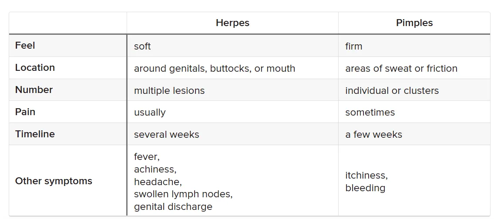Viewport: 494px width, 219px height.
Task: Click the 'a few weeks' cell
Action: click(x=373, y=135)
